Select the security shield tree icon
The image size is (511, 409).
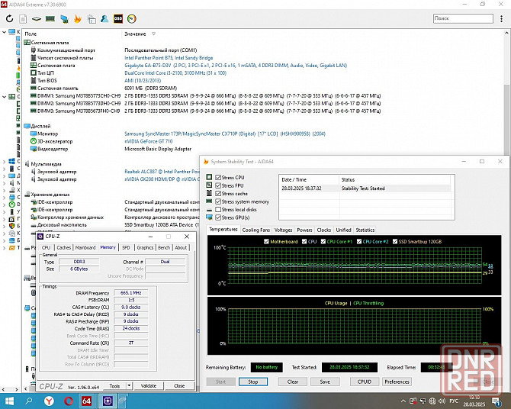click(11, 226)
